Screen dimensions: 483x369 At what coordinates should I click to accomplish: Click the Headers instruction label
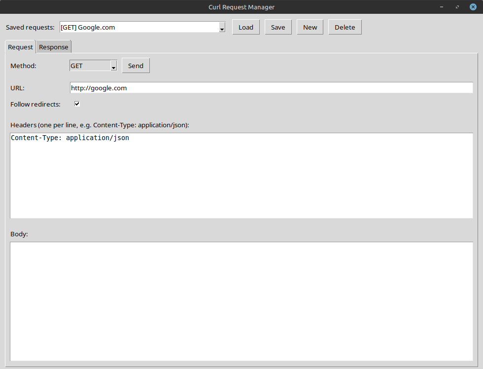[100, 125]
